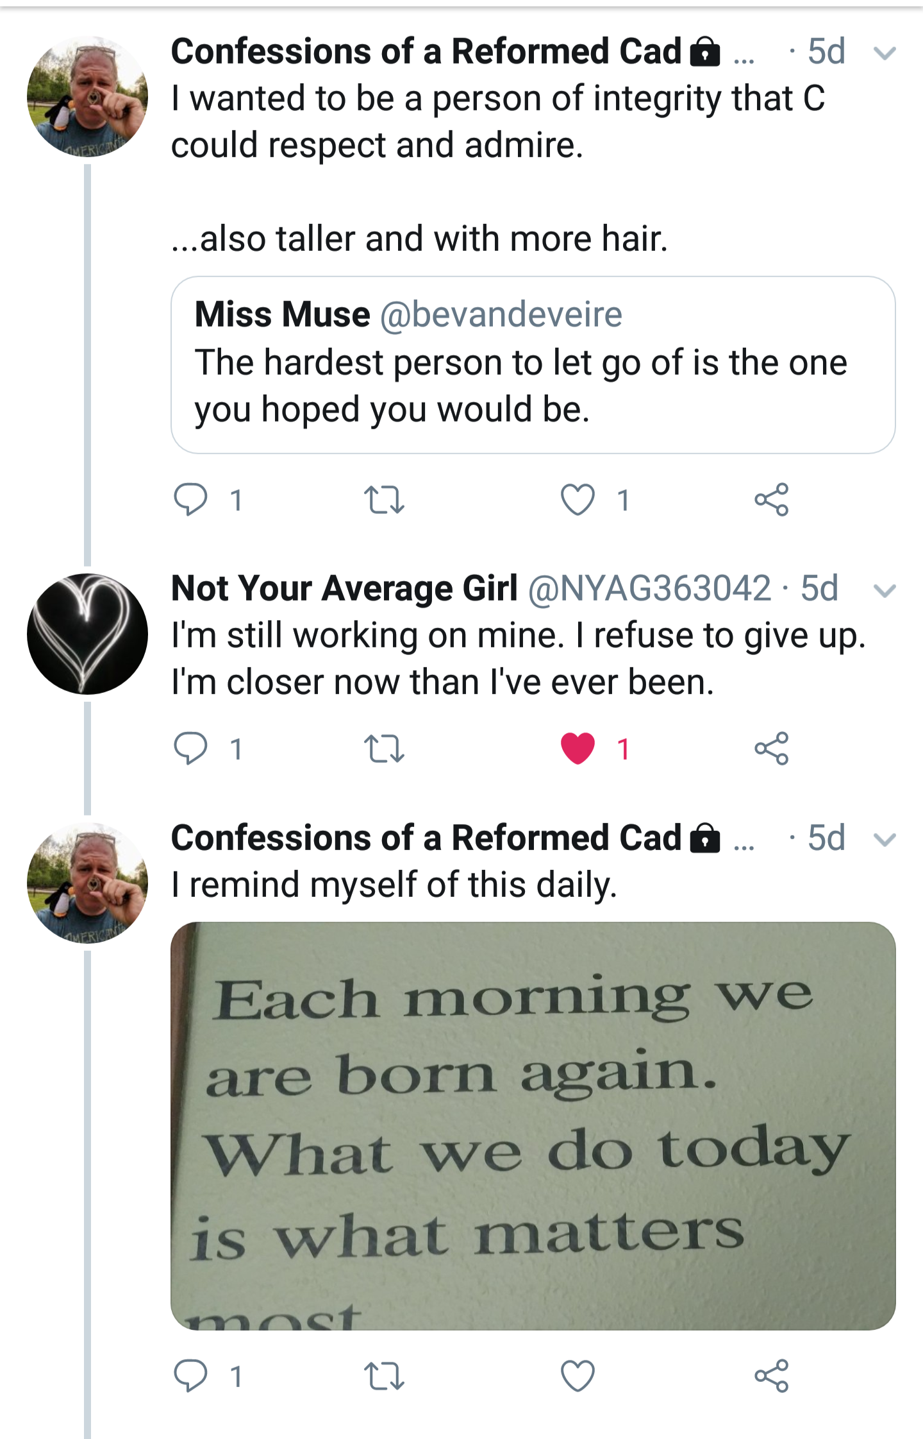
Task: Retweet the "I remind myself" tweet
Action: tap(383, 1375)
